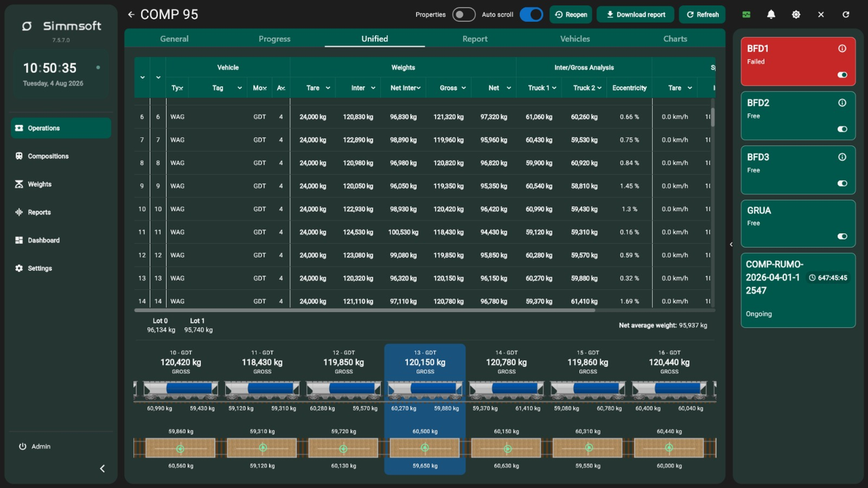Open the Gross column dropdown

464,88
